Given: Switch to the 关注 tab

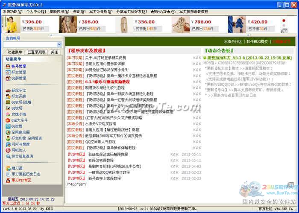Looking at the screenshot, I should click(x=54, y=52).
